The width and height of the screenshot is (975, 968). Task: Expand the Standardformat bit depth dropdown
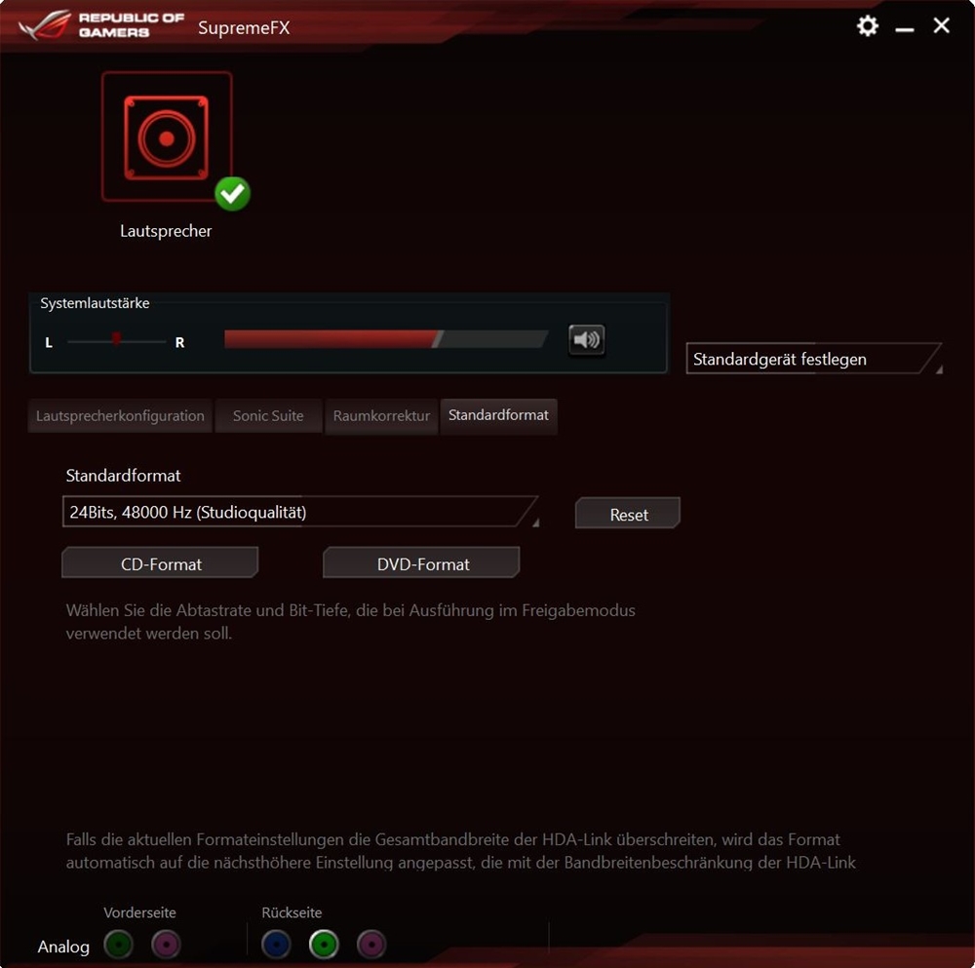point(300,512)
